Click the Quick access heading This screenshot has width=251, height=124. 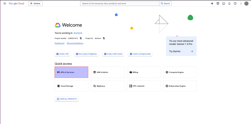click(x=63, y=64)
